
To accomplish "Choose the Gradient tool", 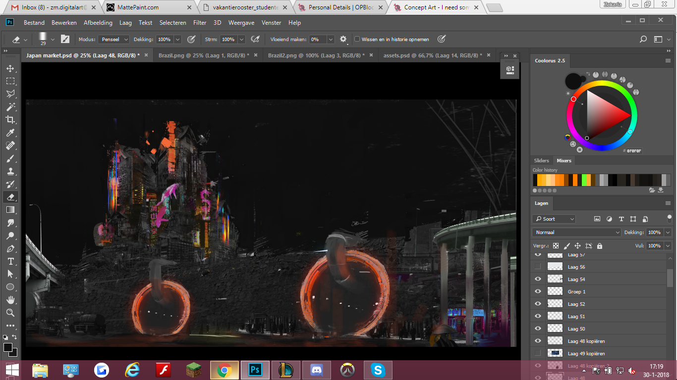I will [x=10, y=210].
